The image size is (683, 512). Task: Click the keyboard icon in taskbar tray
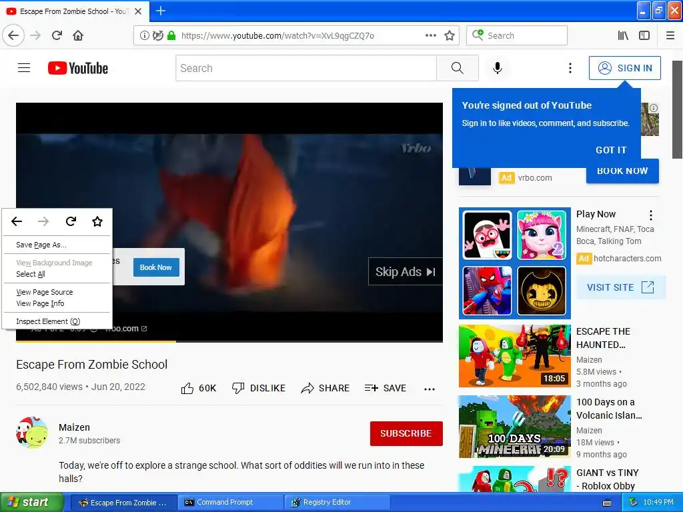606,503
